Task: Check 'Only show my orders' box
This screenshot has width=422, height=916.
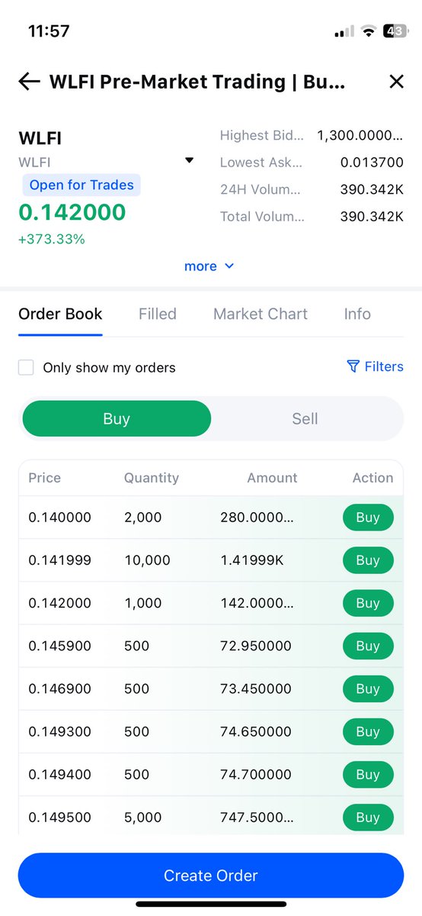Action: click(26, 367)
